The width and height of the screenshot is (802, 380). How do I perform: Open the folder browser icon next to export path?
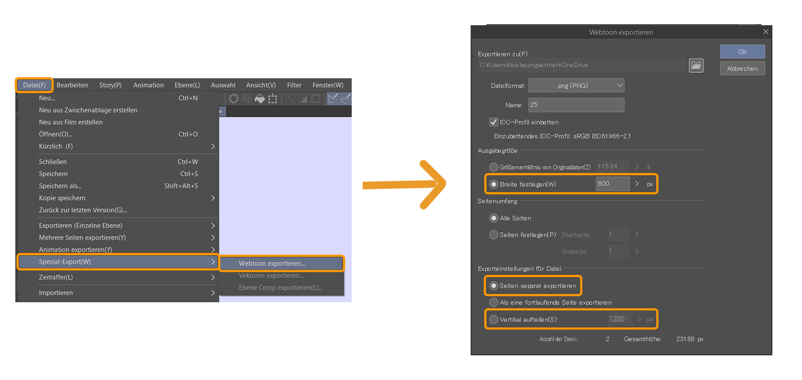pos(696,65)
